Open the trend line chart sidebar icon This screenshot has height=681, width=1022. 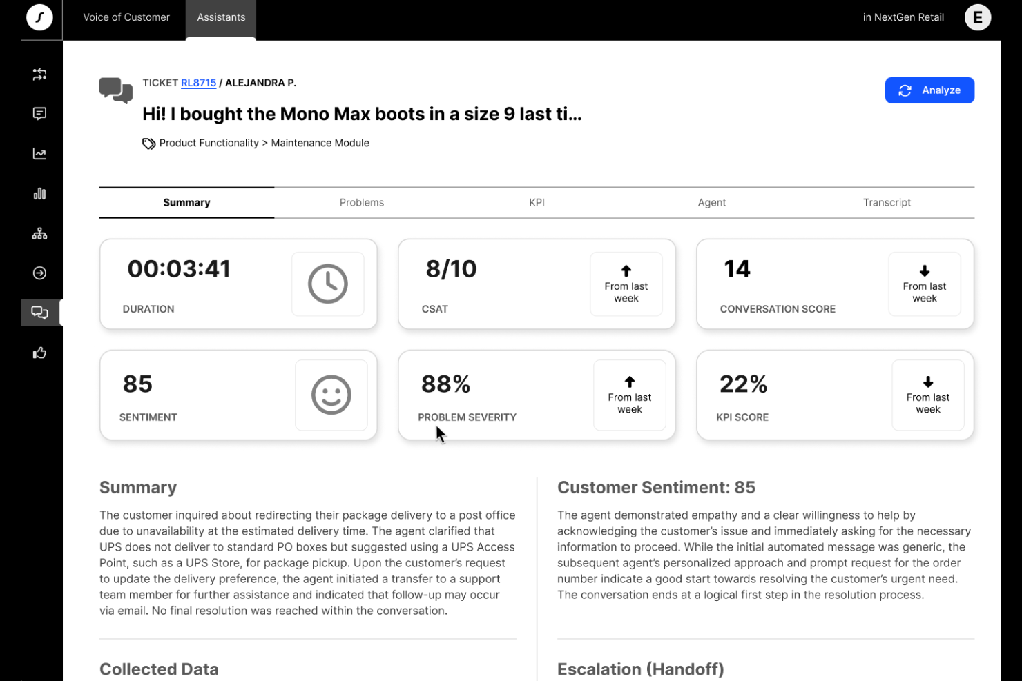(x=39, y=154)
